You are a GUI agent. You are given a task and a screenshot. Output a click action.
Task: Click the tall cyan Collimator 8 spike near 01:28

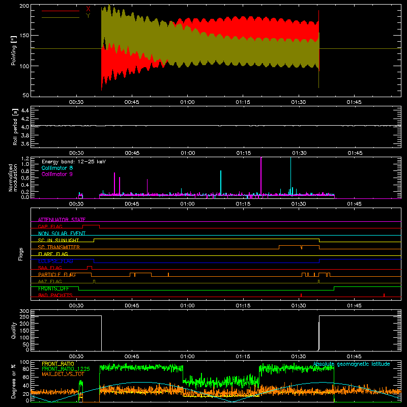pos(290,177)
